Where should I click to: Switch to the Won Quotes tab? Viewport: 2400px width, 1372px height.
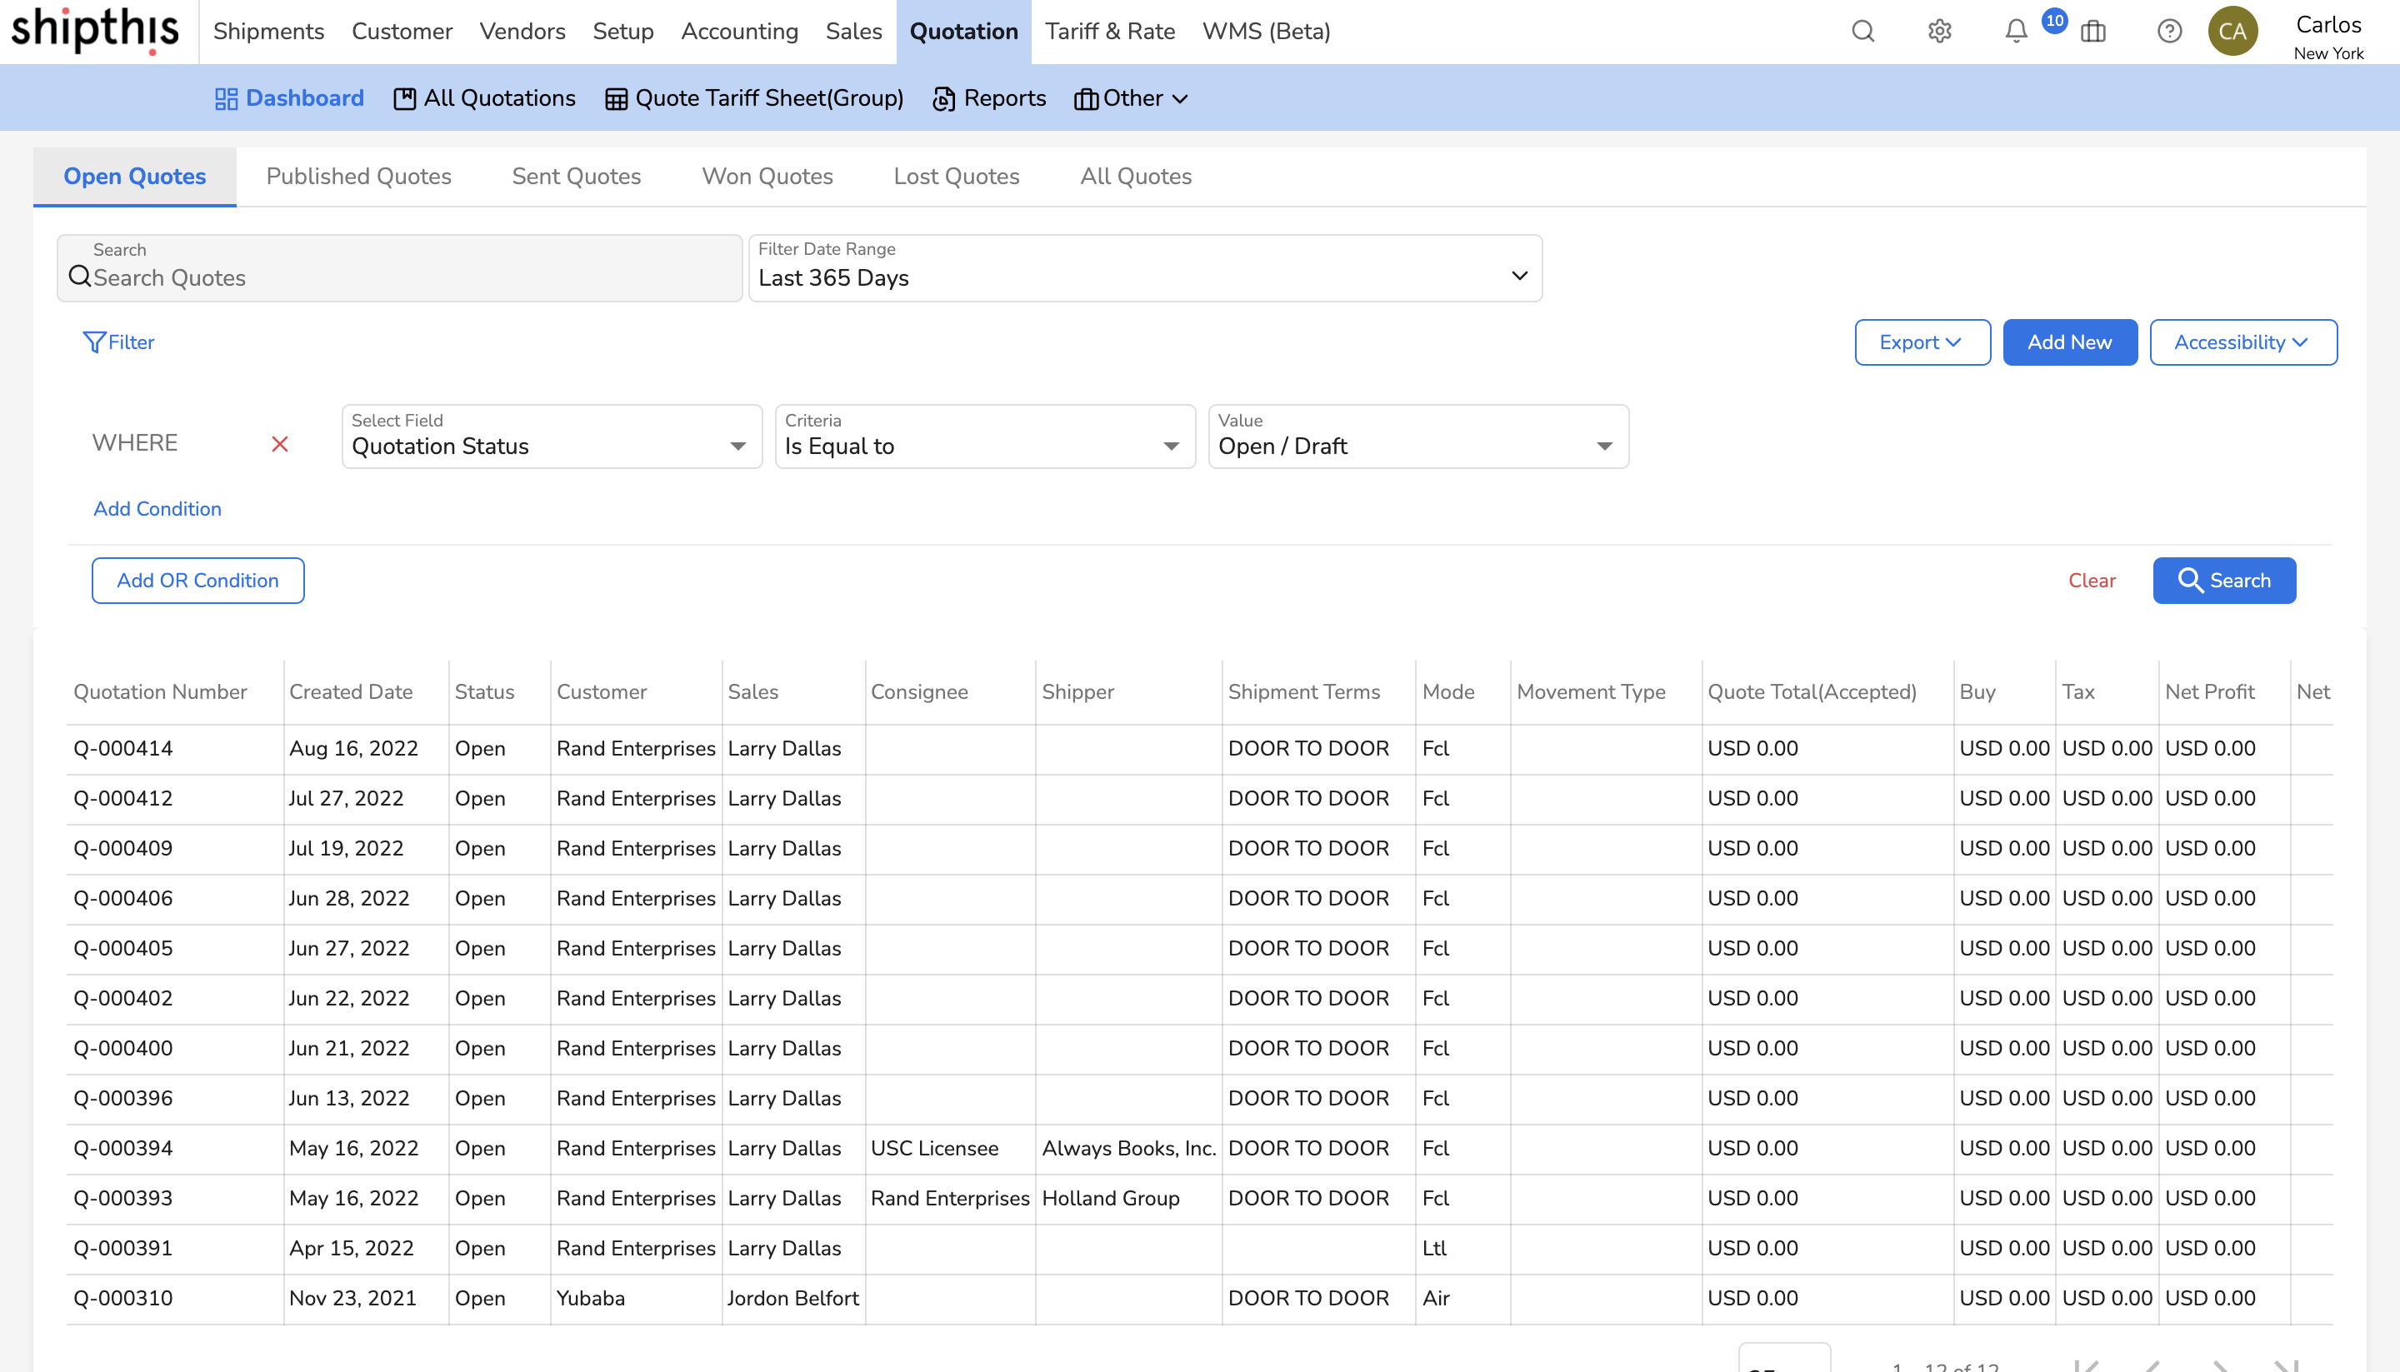tap(767, 177)
